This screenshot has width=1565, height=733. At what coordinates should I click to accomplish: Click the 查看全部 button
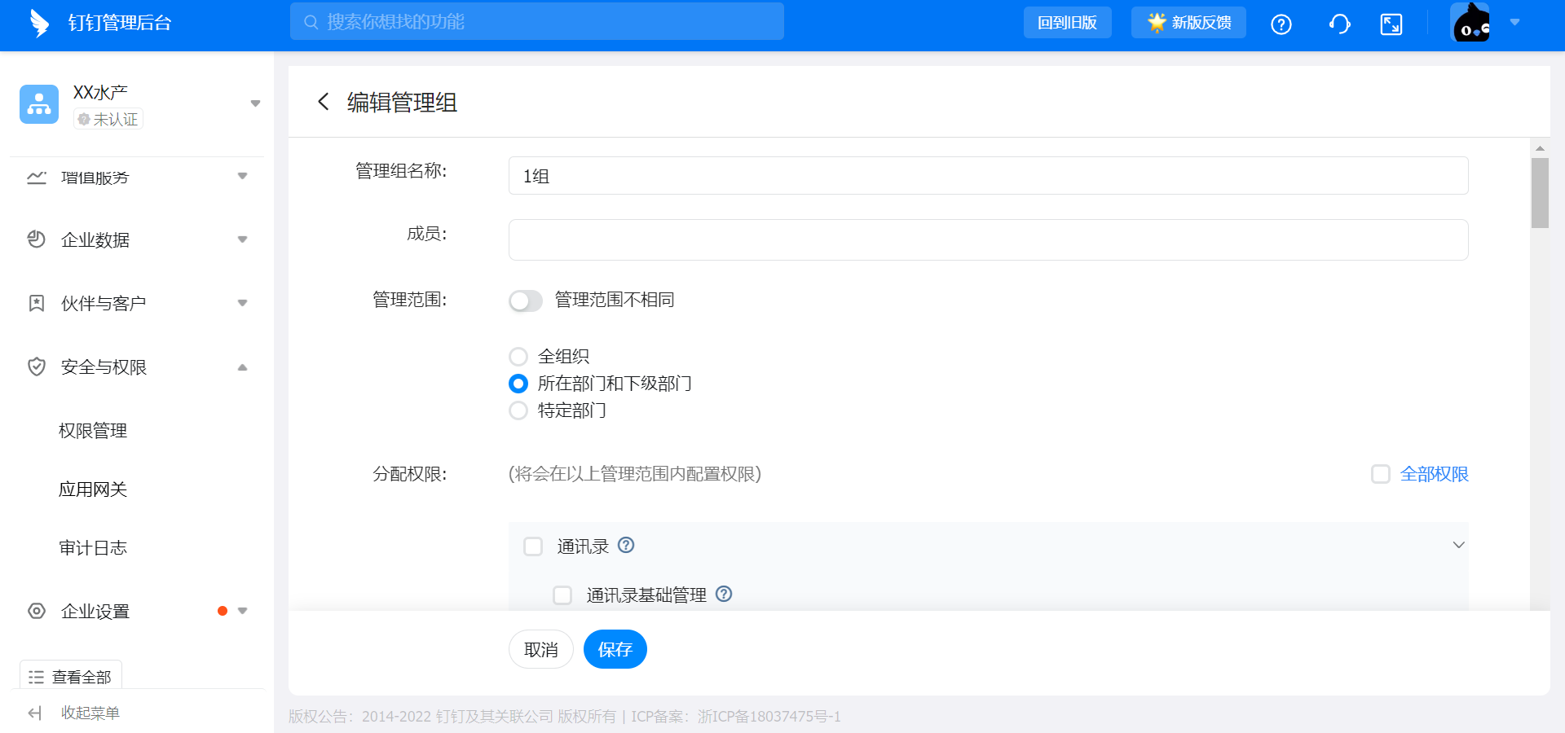pyautogui.click(x=71, y=675)
